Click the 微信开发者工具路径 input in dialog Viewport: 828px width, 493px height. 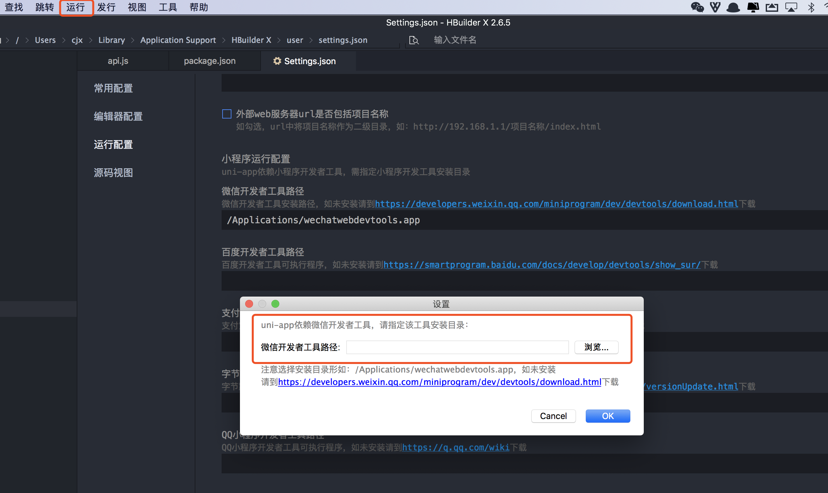pos(457,347)
